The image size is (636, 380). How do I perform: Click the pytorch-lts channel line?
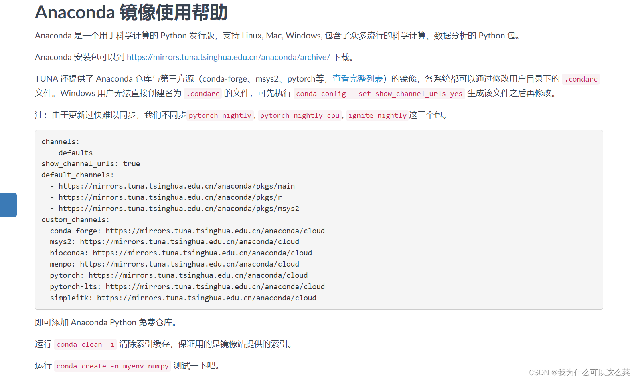pos(187,287)
